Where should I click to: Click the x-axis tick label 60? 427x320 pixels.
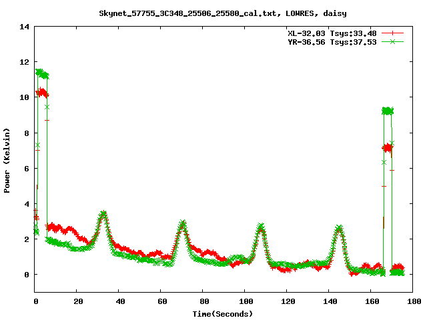click(162, 301)
